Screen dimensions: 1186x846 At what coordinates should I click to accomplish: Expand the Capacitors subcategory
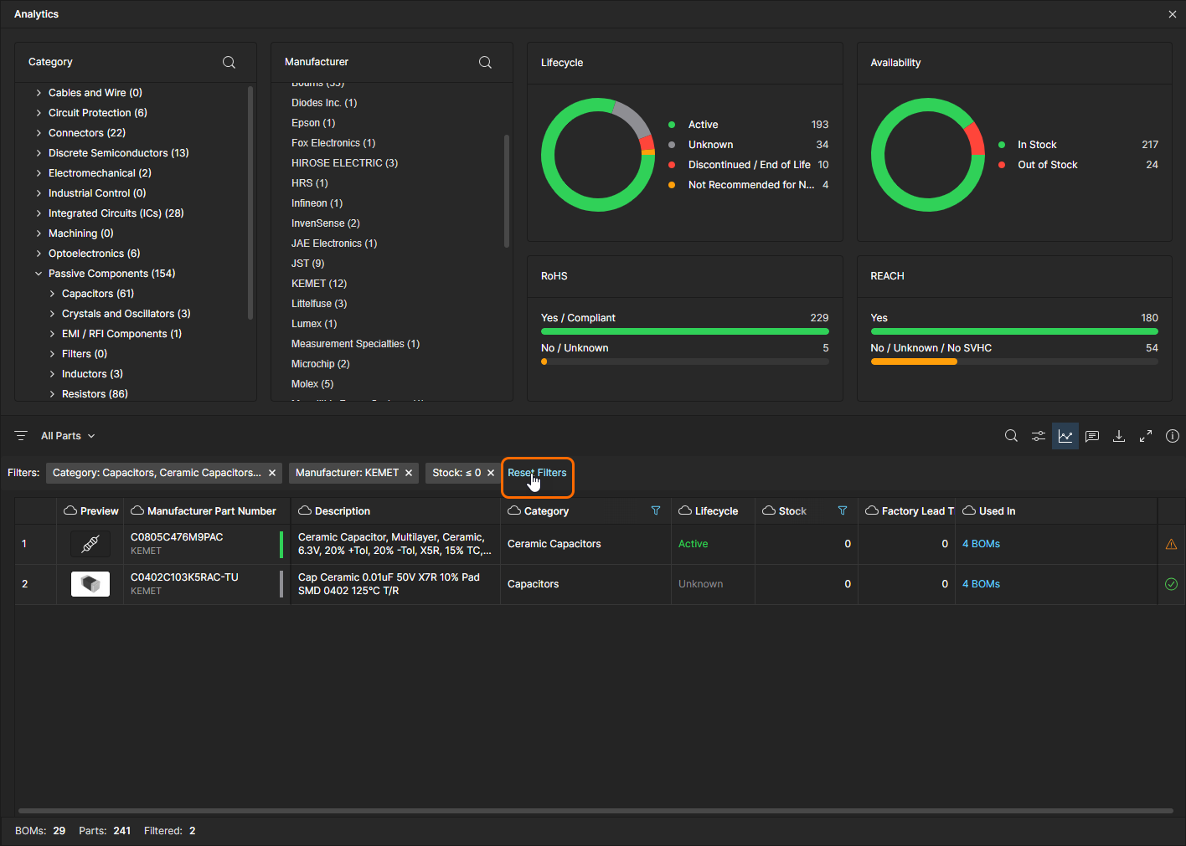pos(52,294)
